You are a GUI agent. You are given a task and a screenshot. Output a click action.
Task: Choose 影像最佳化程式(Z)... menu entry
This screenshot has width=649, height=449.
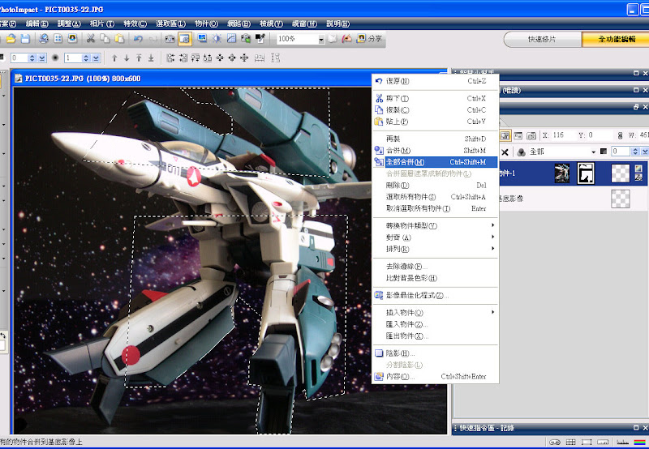tap(435, 295)
